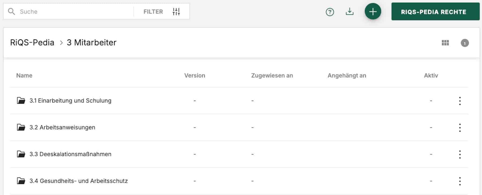Image resolution: width=482 pixels, height=195 pixels.
Task: Open the FILTER options
Action: click(x=153, y=12)
